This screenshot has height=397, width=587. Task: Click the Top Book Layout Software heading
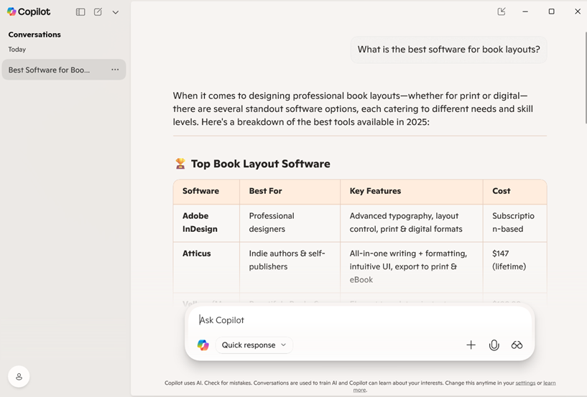coord(261,164)
